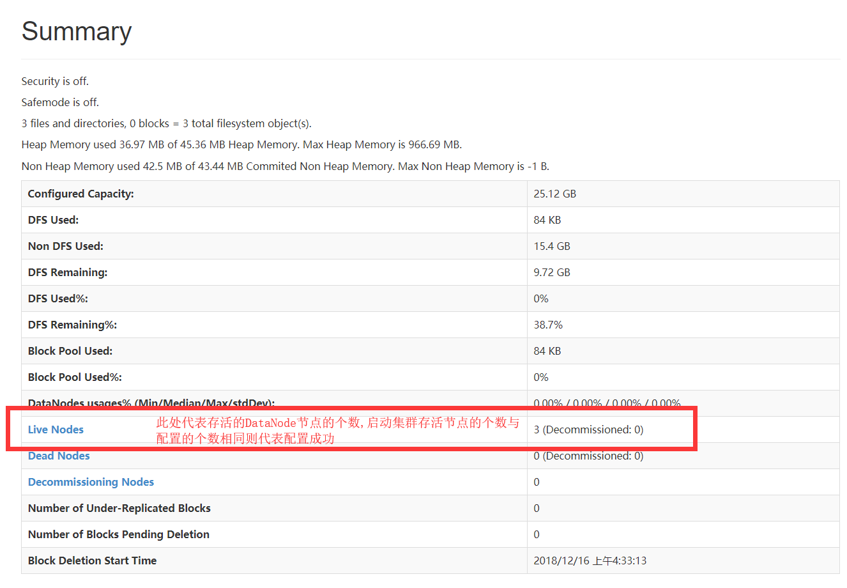Click the 9.72 GB value
This screenshot has height=588, width=847.
[552, 272]
